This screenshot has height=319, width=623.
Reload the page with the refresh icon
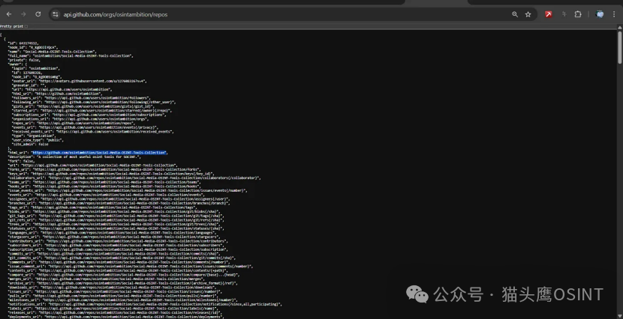(x=38, y=14)
